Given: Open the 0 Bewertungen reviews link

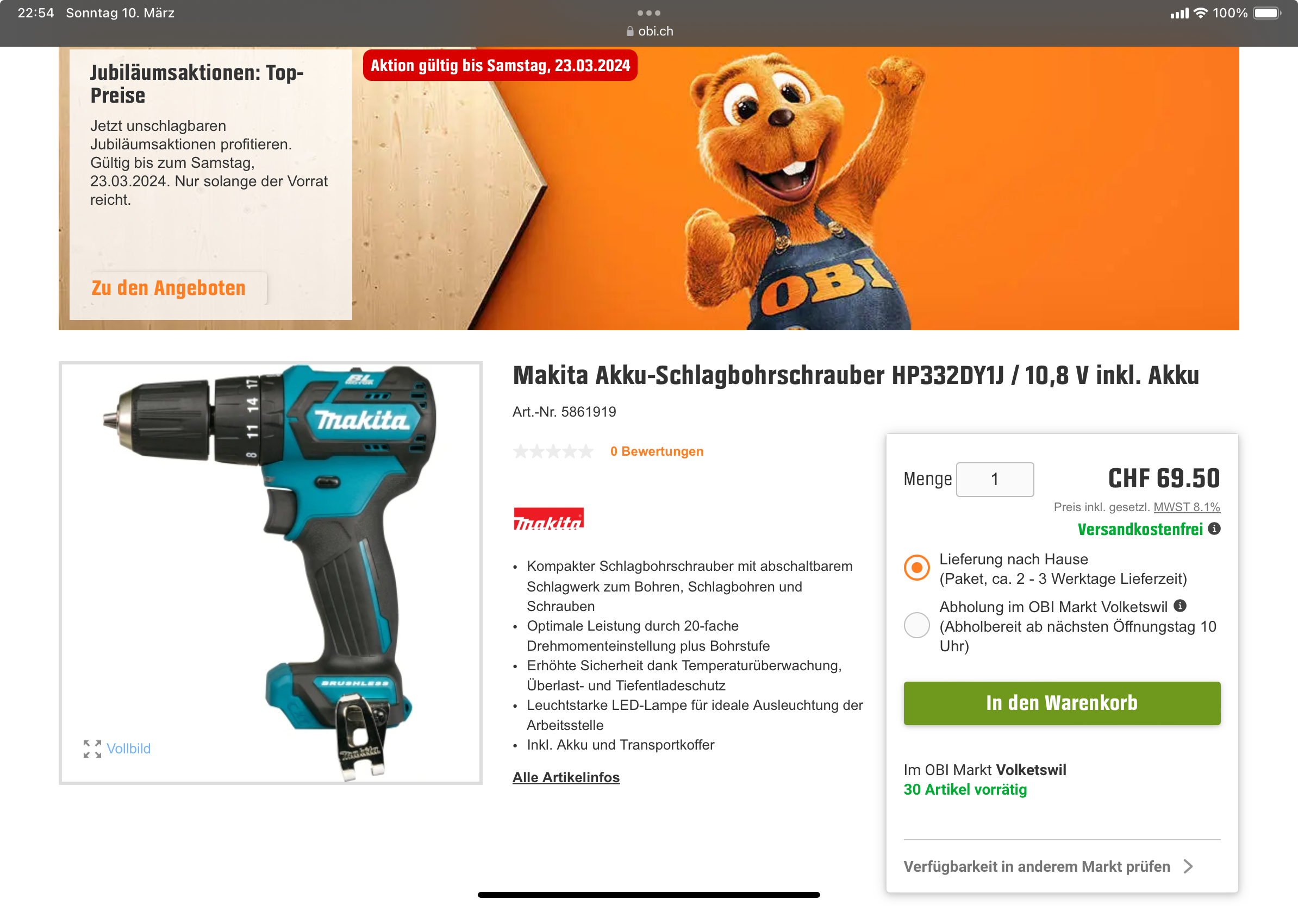Looking at the screenshot, I should [657, 451].
